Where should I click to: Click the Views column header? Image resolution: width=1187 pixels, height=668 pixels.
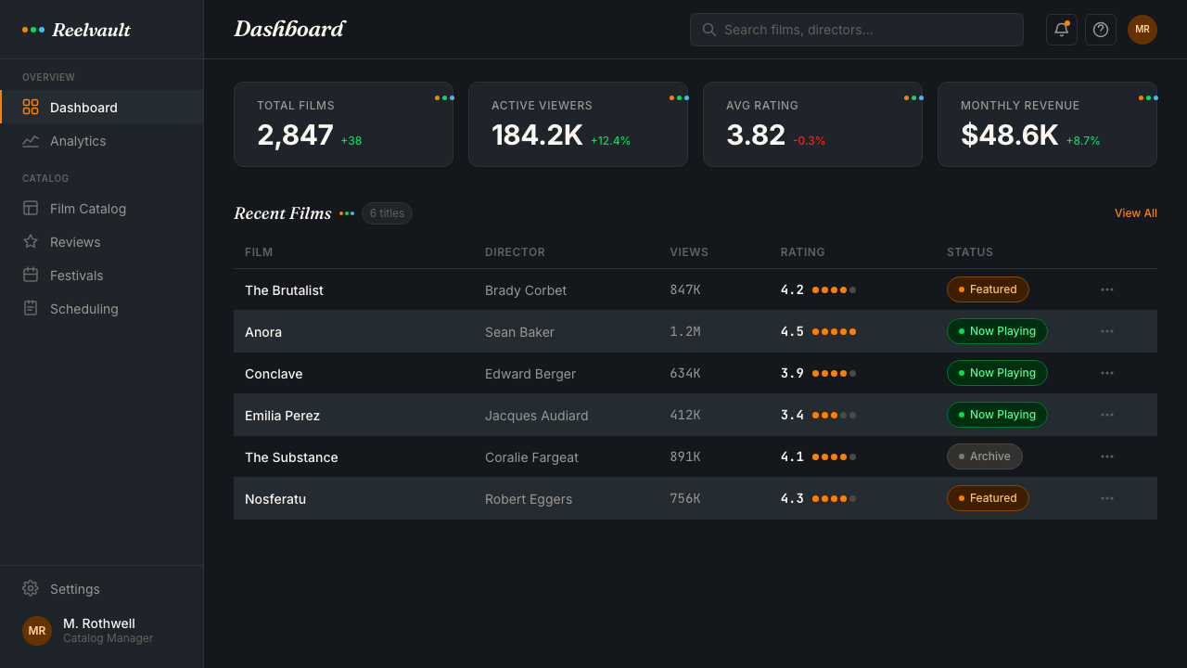tap(689, 252)
